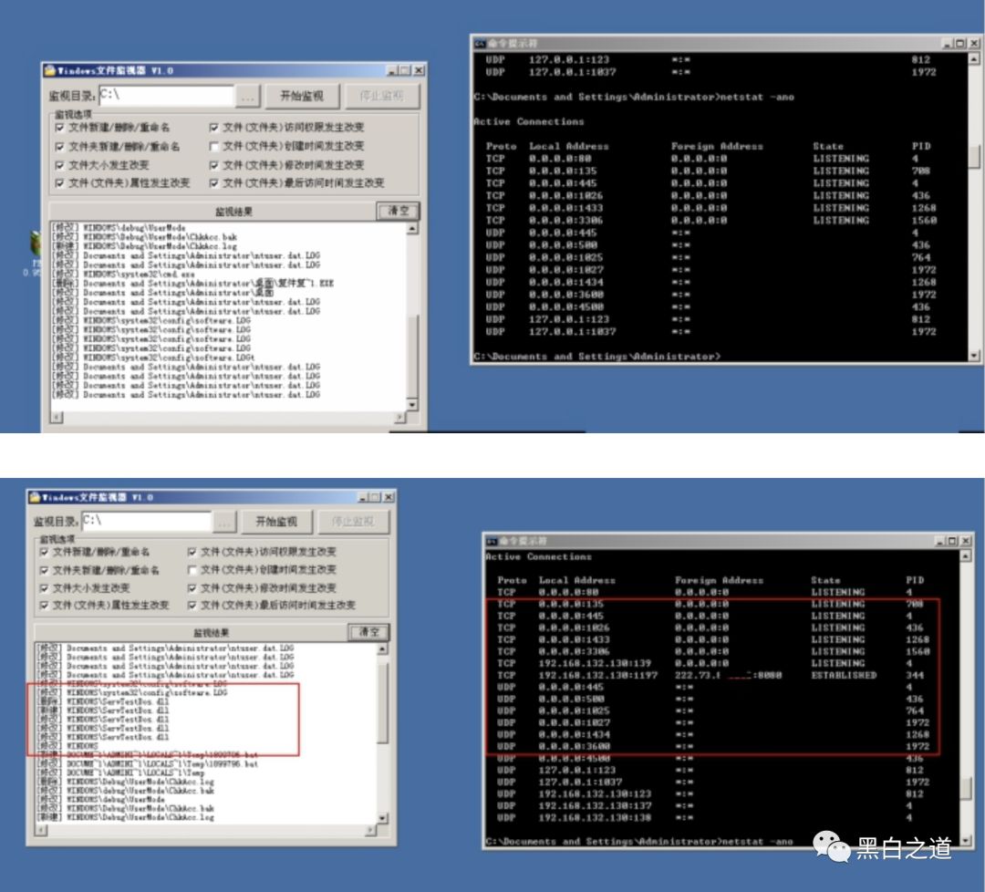Click the lower results list's scroll-right arrow
This screenshot has height=892, width=985.
point(371,831)
